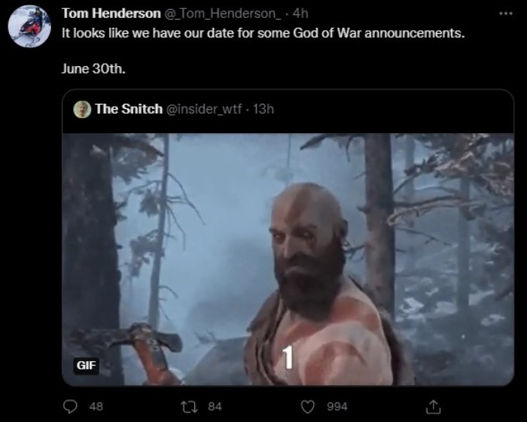Screen dimensions: 527x422
Task: Click the share upload icon
Action: 433,406
